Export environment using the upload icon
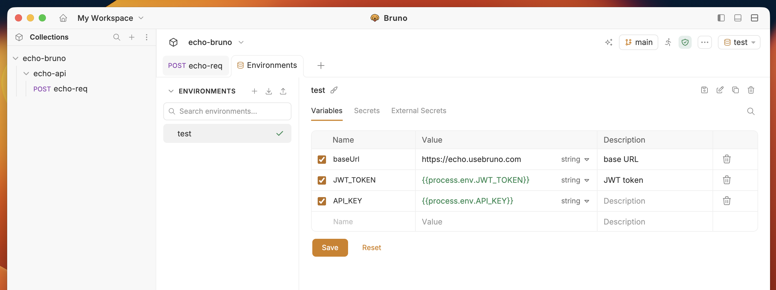 click(283, 91)
